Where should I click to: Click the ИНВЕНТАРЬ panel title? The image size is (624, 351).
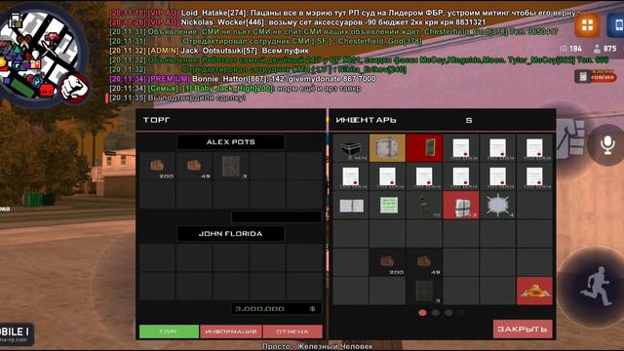(366, 120)
